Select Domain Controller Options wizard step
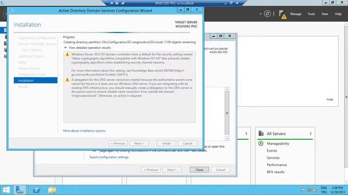 point(38,44)
